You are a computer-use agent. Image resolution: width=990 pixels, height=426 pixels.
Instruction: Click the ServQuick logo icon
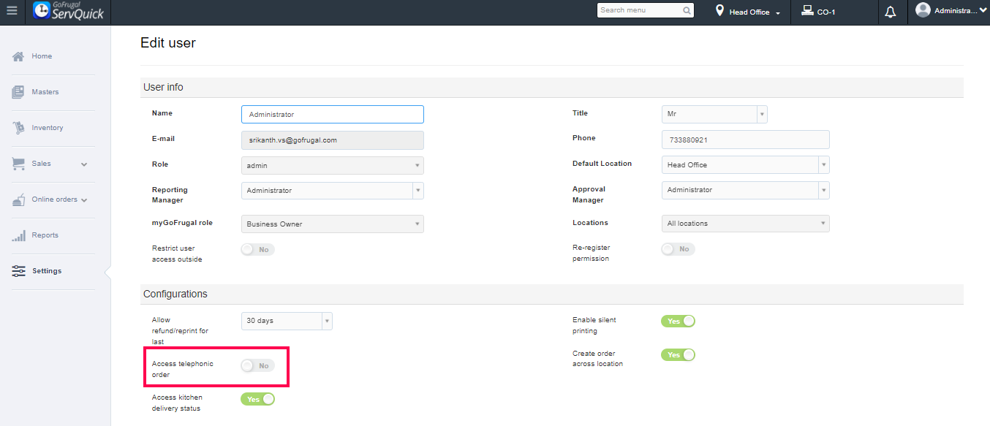[42, 11]
